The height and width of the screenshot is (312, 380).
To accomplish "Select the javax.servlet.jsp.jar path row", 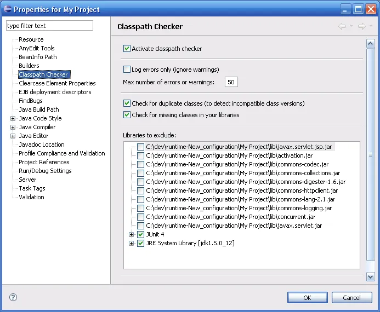I will pyautogui.click(x=239, y=147).
